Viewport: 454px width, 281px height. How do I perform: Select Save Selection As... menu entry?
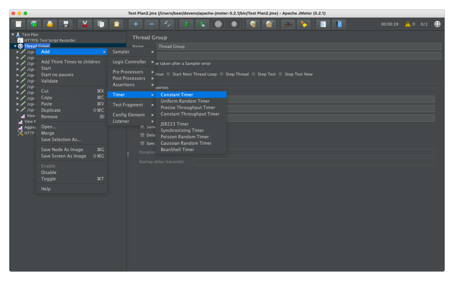pos(72,140)
